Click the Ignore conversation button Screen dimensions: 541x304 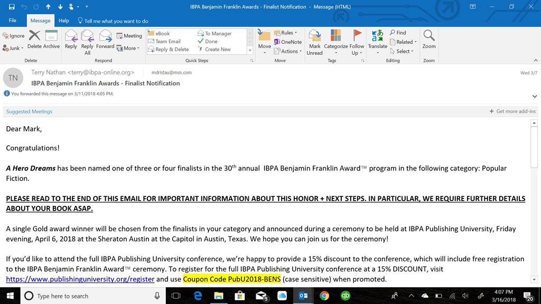click(13, 35)
